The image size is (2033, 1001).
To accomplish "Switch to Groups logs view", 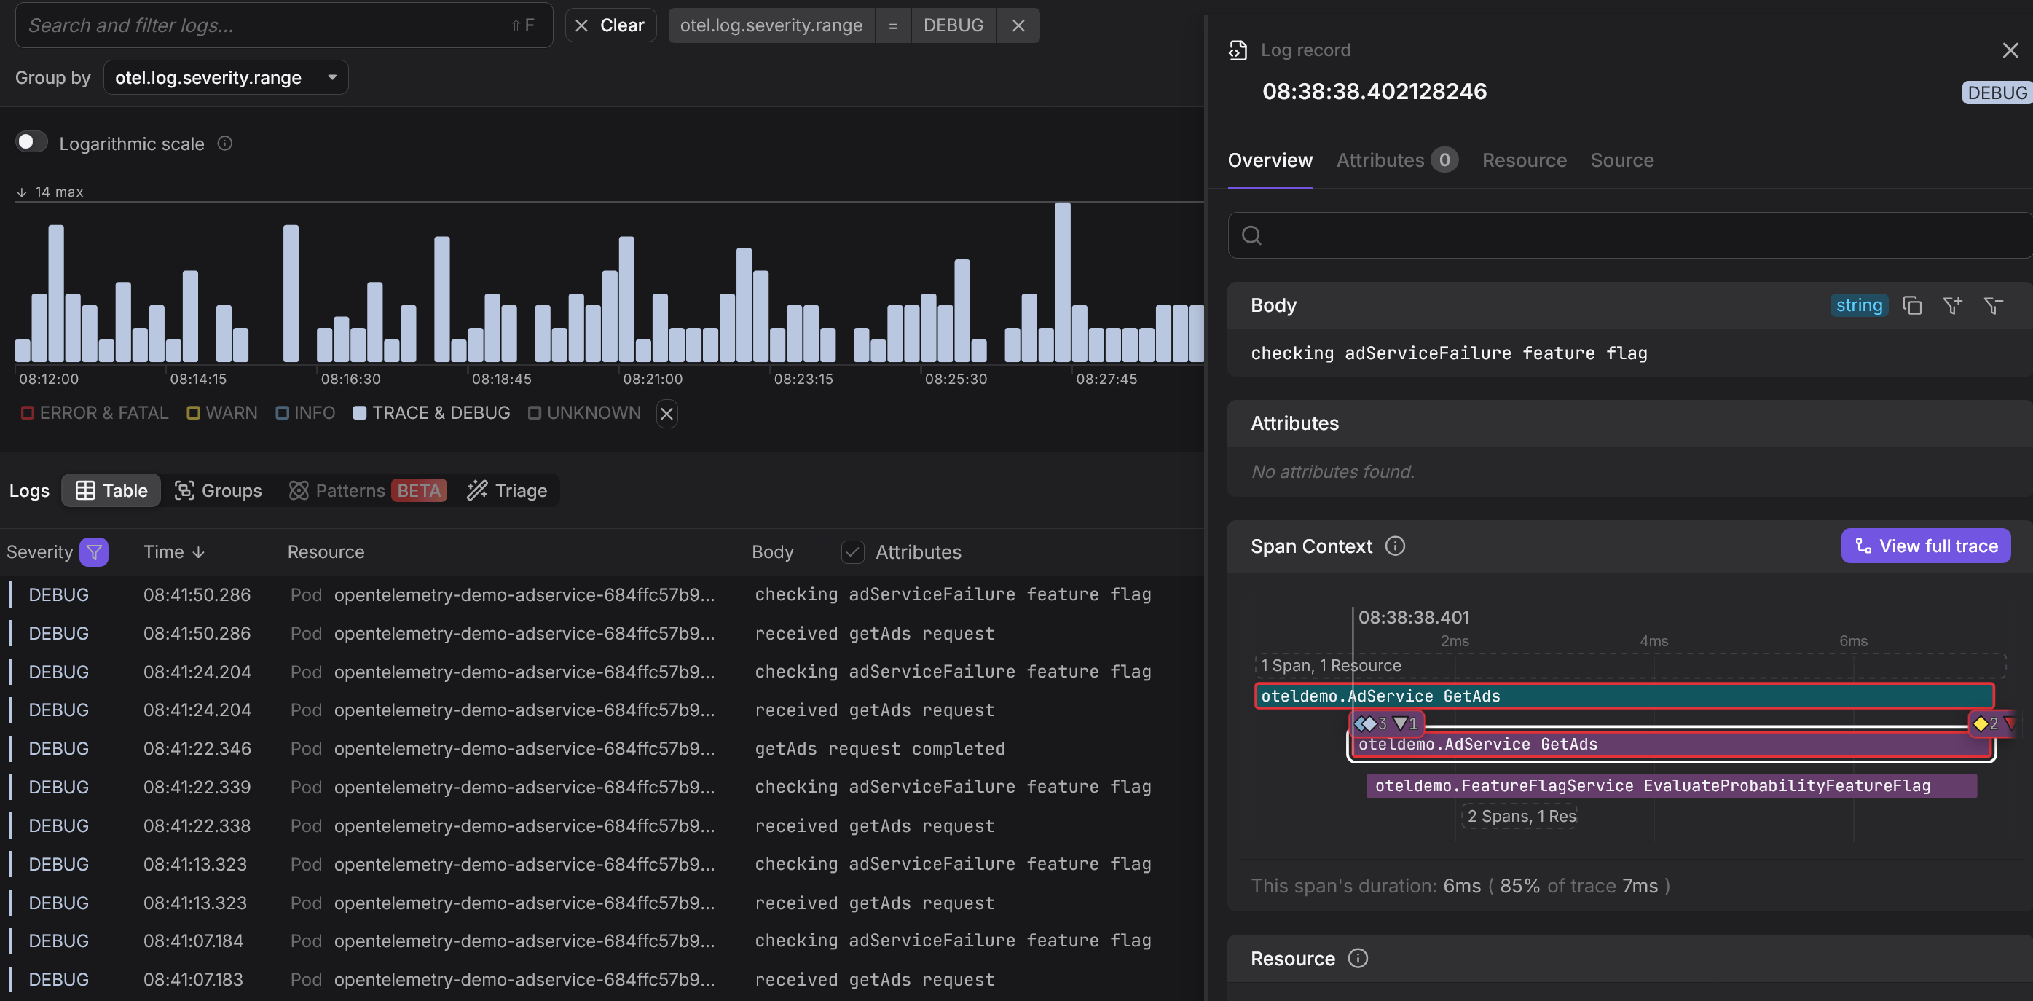I will click(218, 490).
